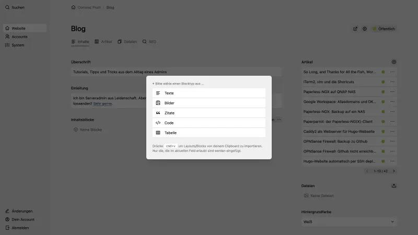Toggle status of 'Caddy2 als Webserver' article
This screenshot has height=235, width=418.
[383, 132]
